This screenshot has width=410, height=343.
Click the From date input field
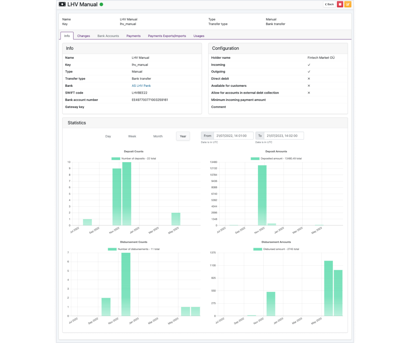[x=233, y=136]
